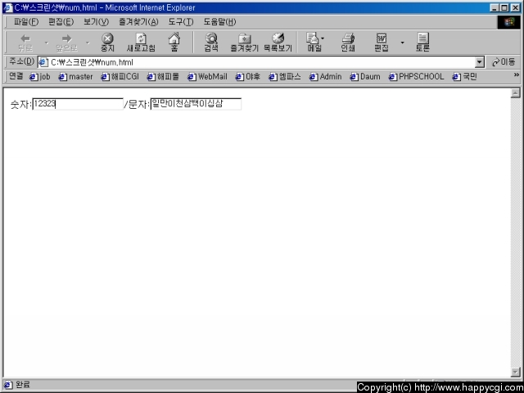Screen dimensions: 524x393
Task: Open the 국민 link
Action: pos(464,77)
